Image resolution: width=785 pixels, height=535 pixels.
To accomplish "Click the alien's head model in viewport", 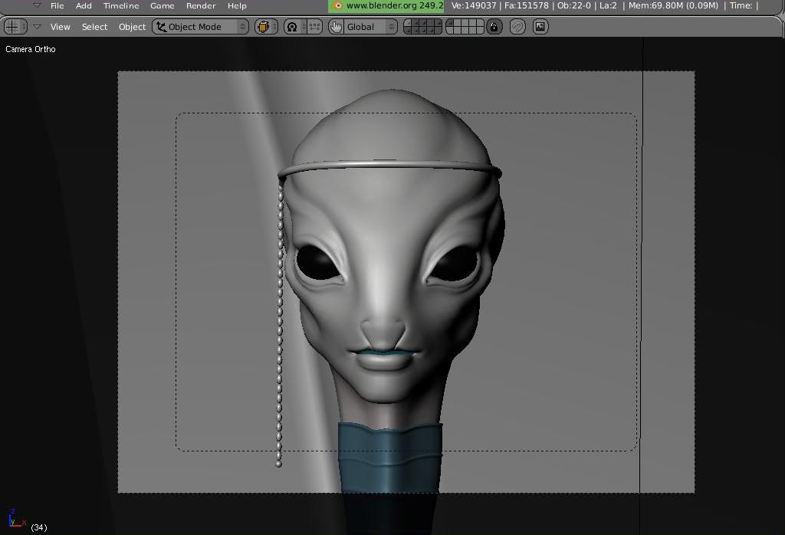I will 391,230.
